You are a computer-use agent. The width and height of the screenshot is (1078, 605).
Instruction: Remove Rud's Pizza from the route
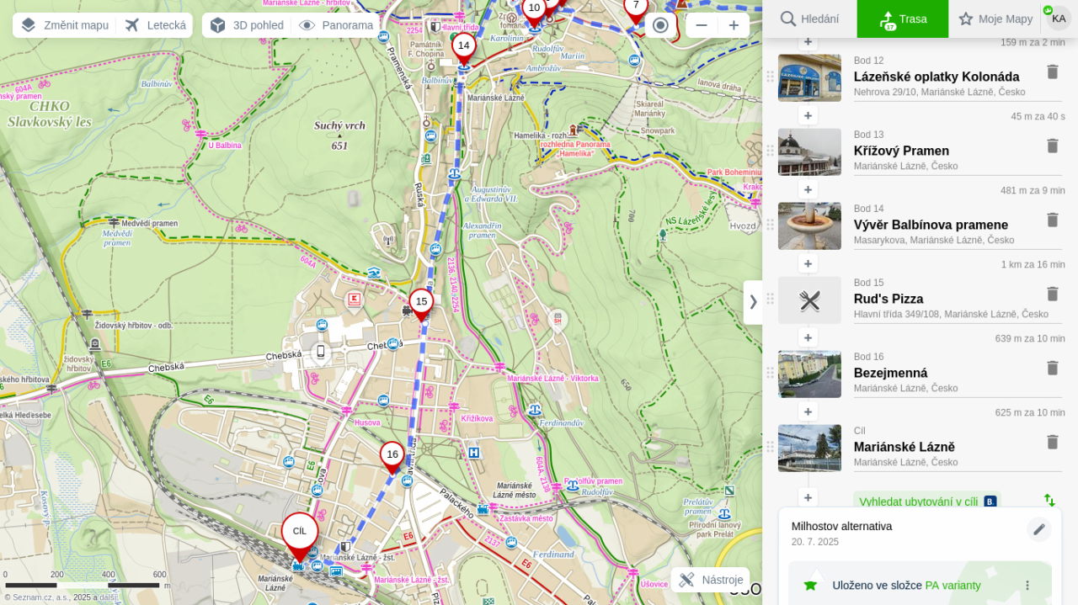1052,294
